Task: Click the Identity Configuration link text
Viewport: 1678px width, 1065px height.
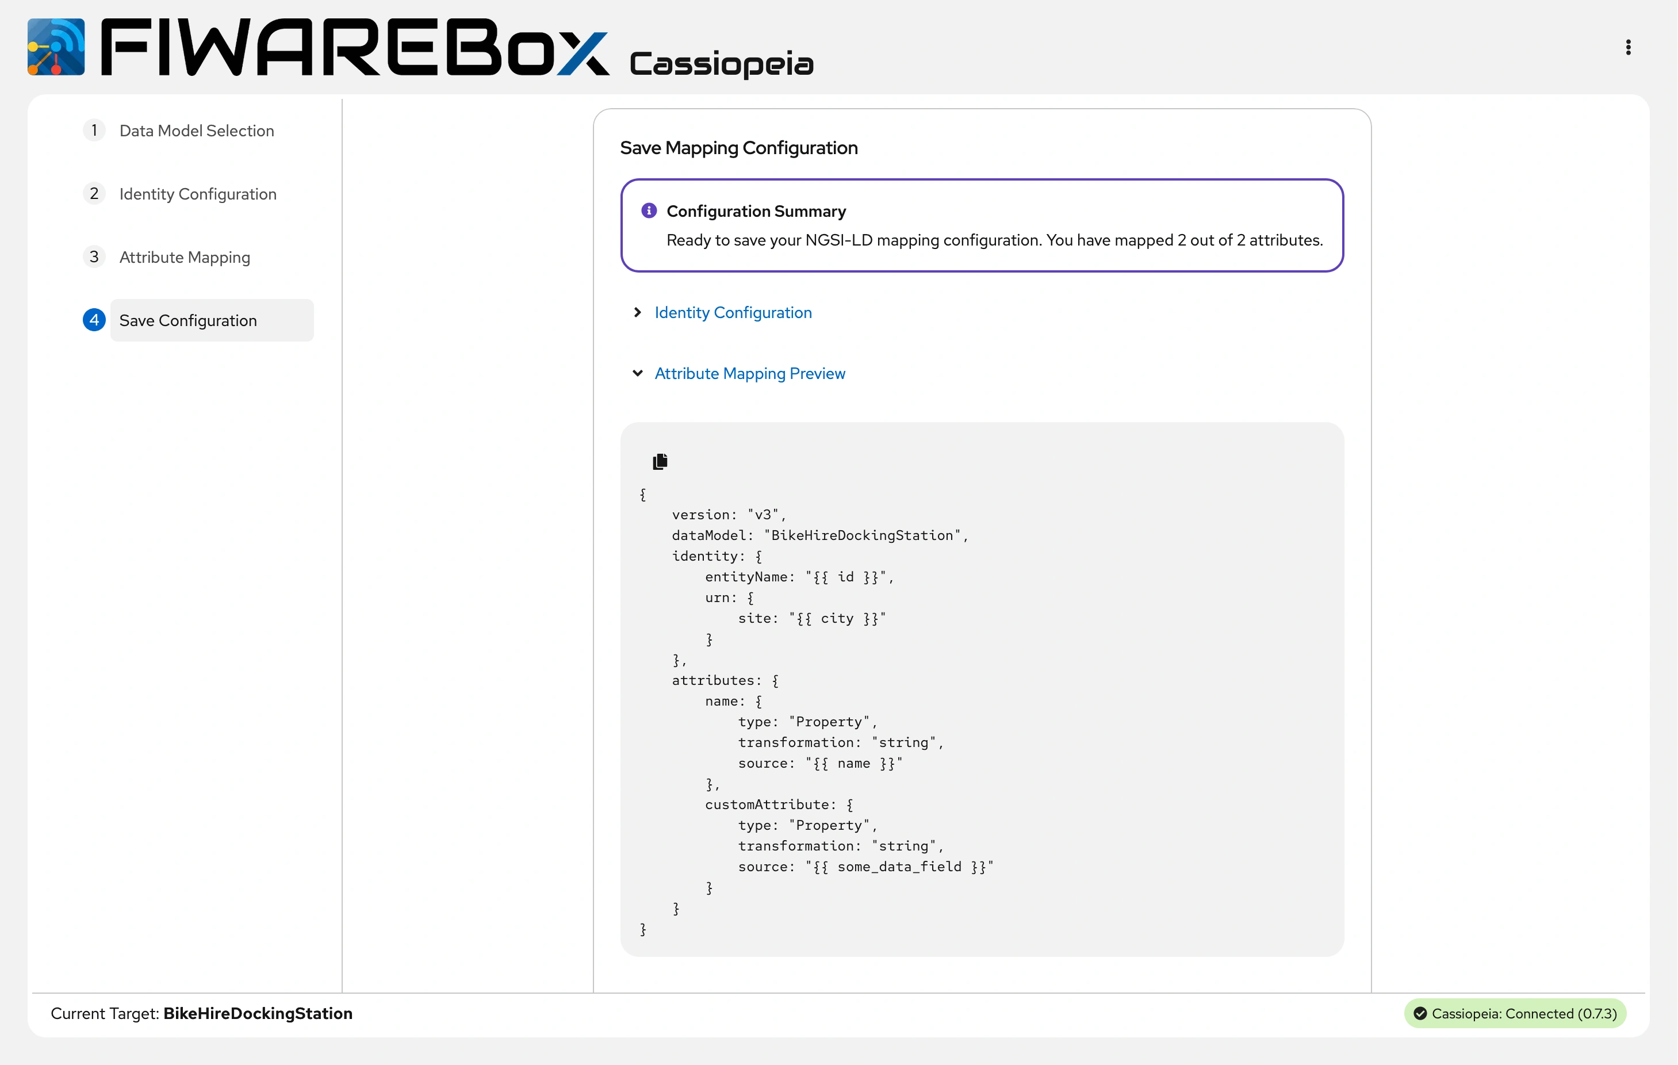Action: click(733, 313)
